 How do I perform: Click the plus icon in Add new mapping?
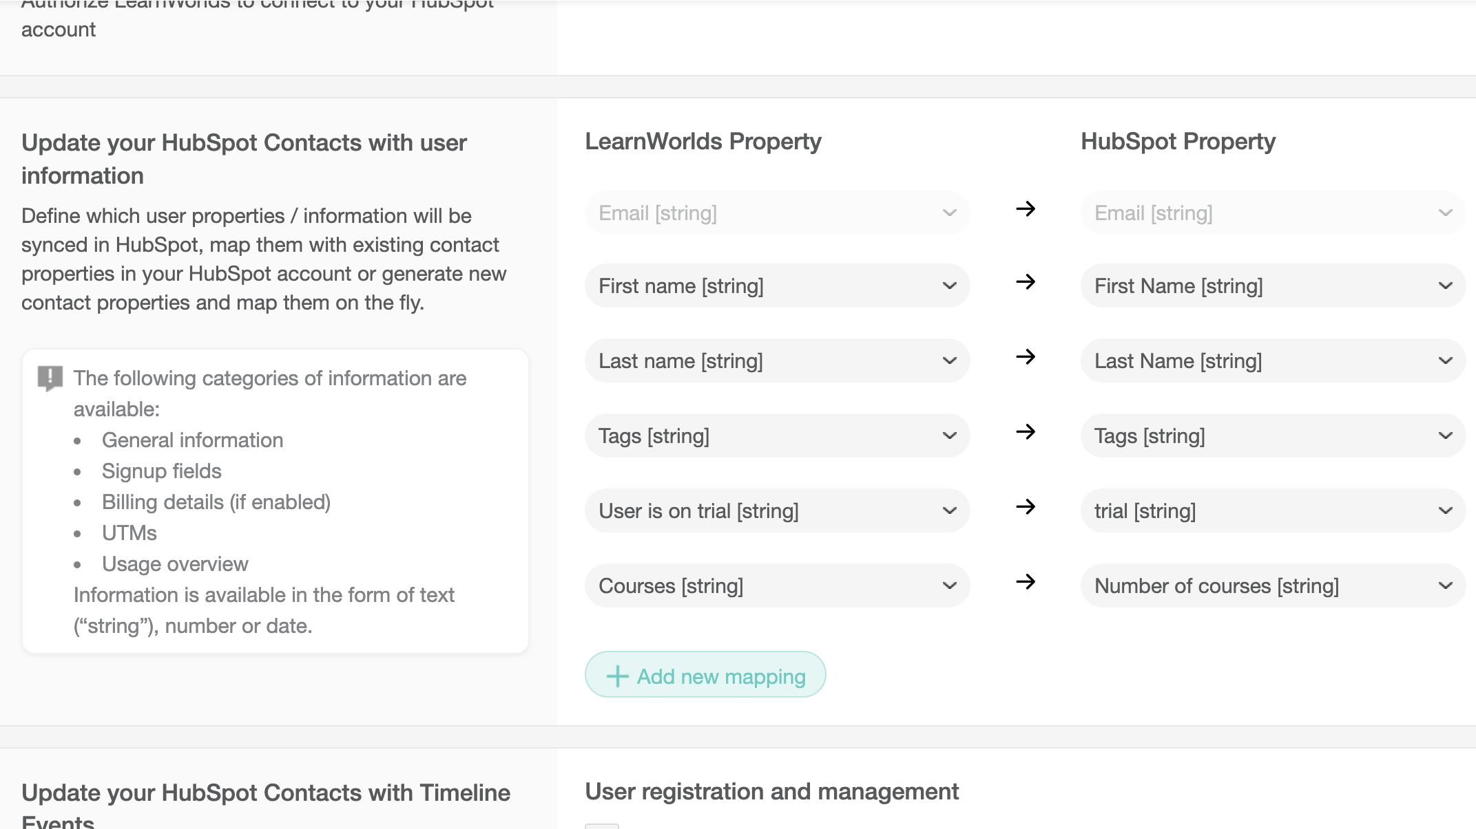[x=617, y=676]
